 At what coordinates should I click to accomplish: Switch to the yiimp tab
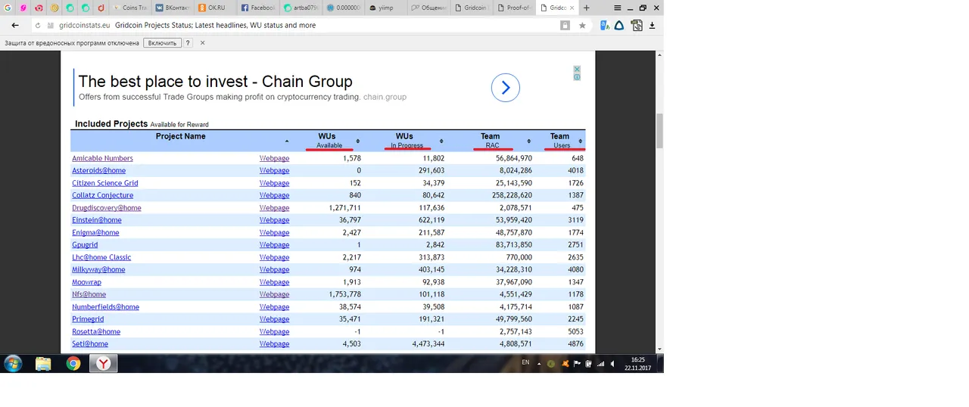386,8
